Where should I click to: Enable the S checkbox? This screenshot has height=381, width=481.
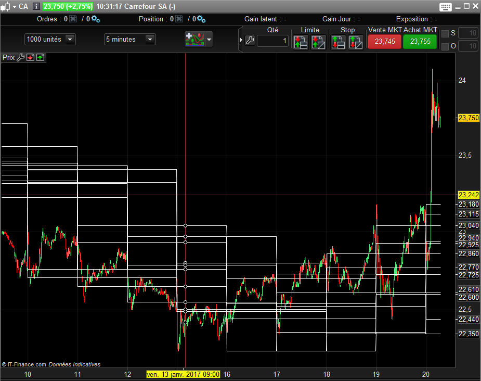click(x=445, y=33)
